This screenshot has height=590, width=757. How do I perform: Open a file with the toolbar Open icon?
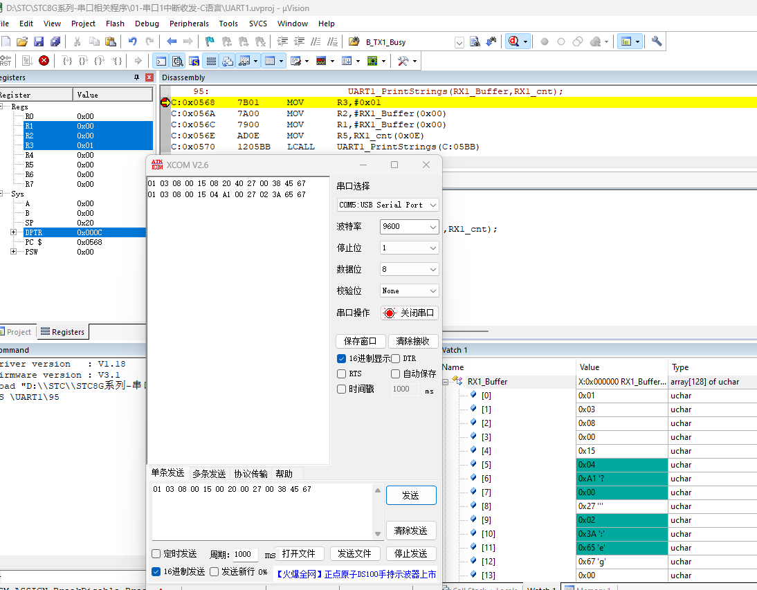[21, 42]
